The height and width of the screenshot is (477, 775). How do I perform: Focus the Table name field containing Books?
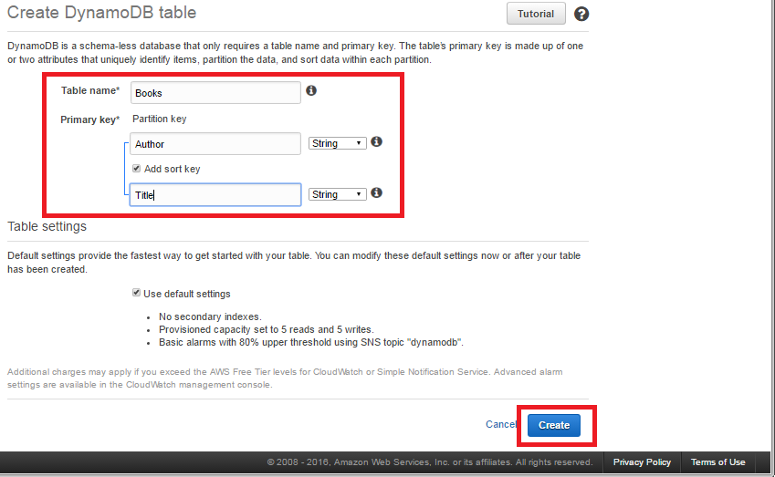pyautogui.click(x=215, y=93)
